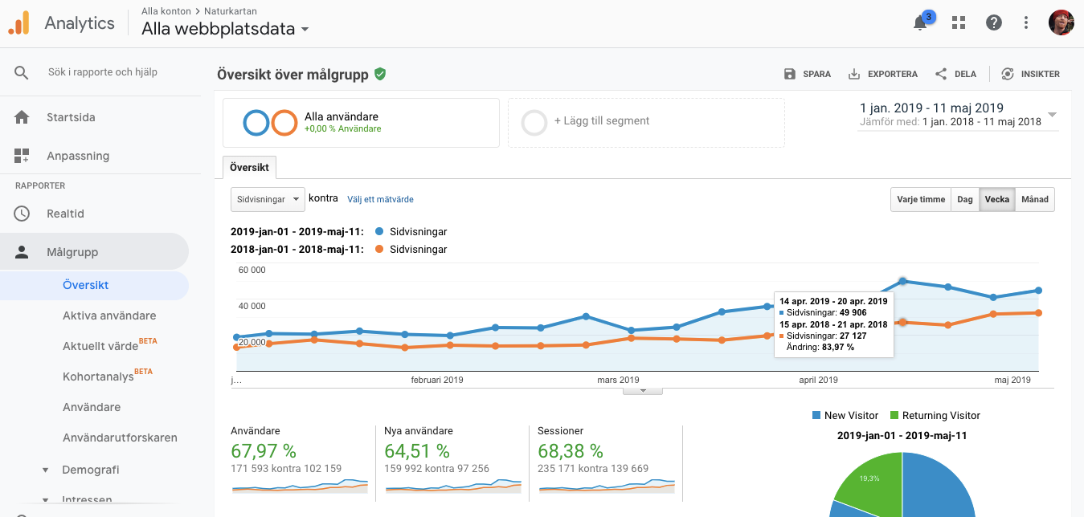The height and width of the screenshot is (517, 1084).
Task: Open Anpassning in the sidebar
Action: coord(78,156)
